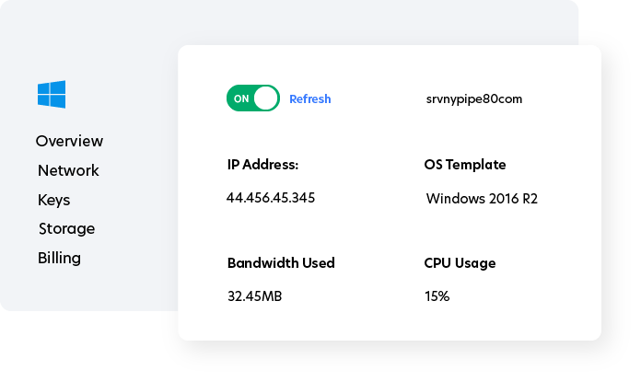Open the Storage section

point(66,228)
